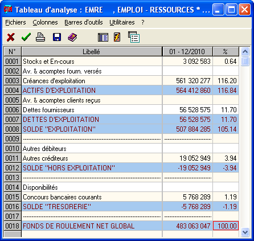The image size is (254, 241).
Task: Open the Colonnes menu
Action: 45,22
